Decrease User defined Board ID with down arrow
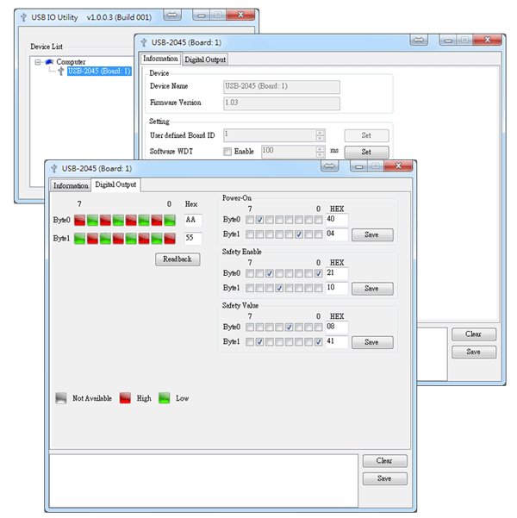Viewport: 517px width, 518px height. (320, 138)
